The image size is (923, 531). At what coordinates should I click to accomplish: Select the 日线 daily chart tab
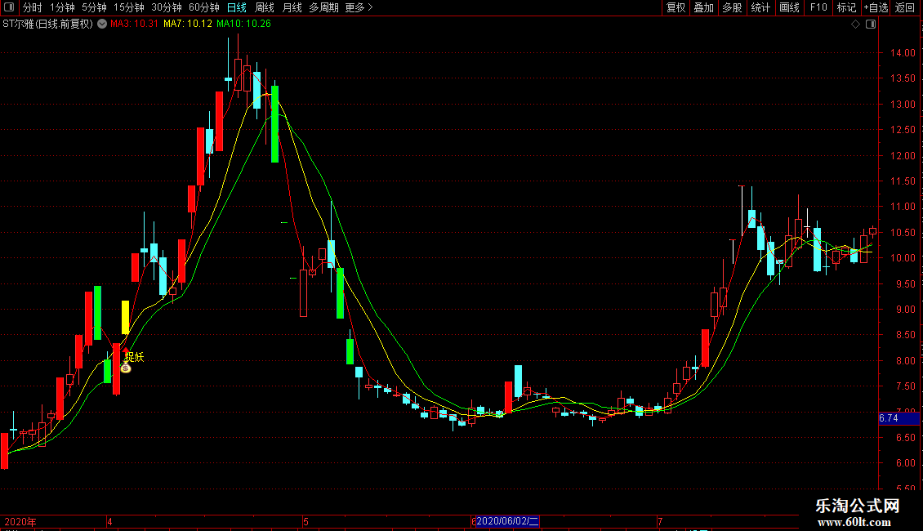[x=237, y=7]
